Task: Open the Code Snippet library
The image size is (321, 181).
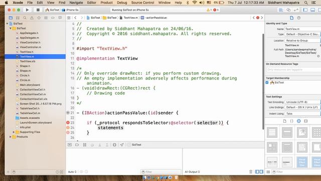Action: pyautogui.click(x=292, y=121)
